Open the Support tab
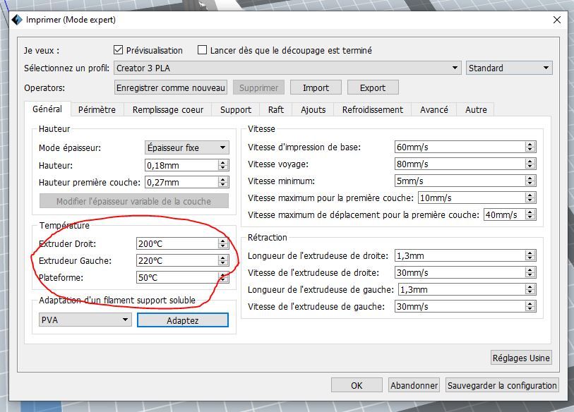Image resolution: width=574 pixels, height=412 pixels. 236,110
